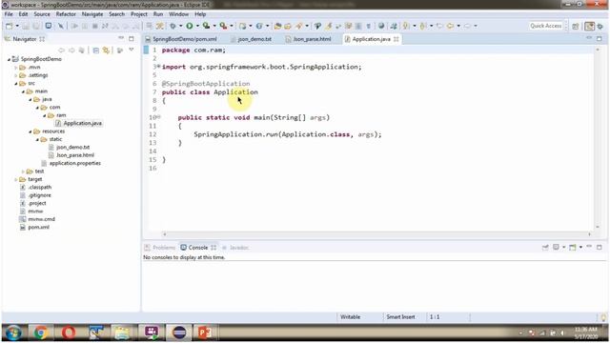Click the Eclipse icon in Windows taskbar
This screenshot has height=343, width=610.
tap(179, 333)
